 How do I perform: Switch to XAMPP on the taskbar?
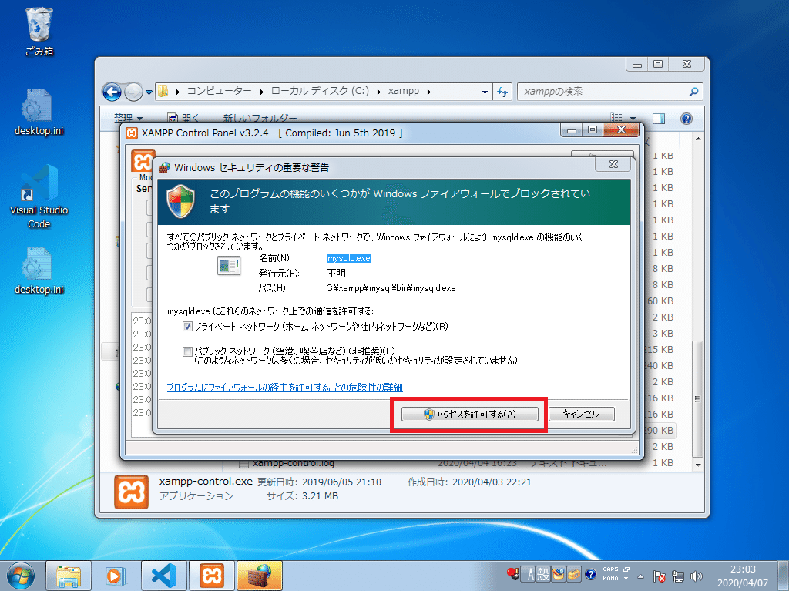[212, 576]
